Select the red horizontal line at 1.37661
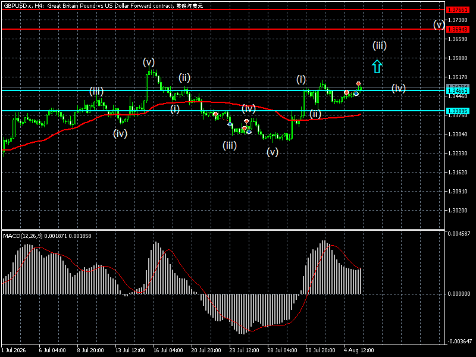 pyautogui.click(x=223, y=10)
